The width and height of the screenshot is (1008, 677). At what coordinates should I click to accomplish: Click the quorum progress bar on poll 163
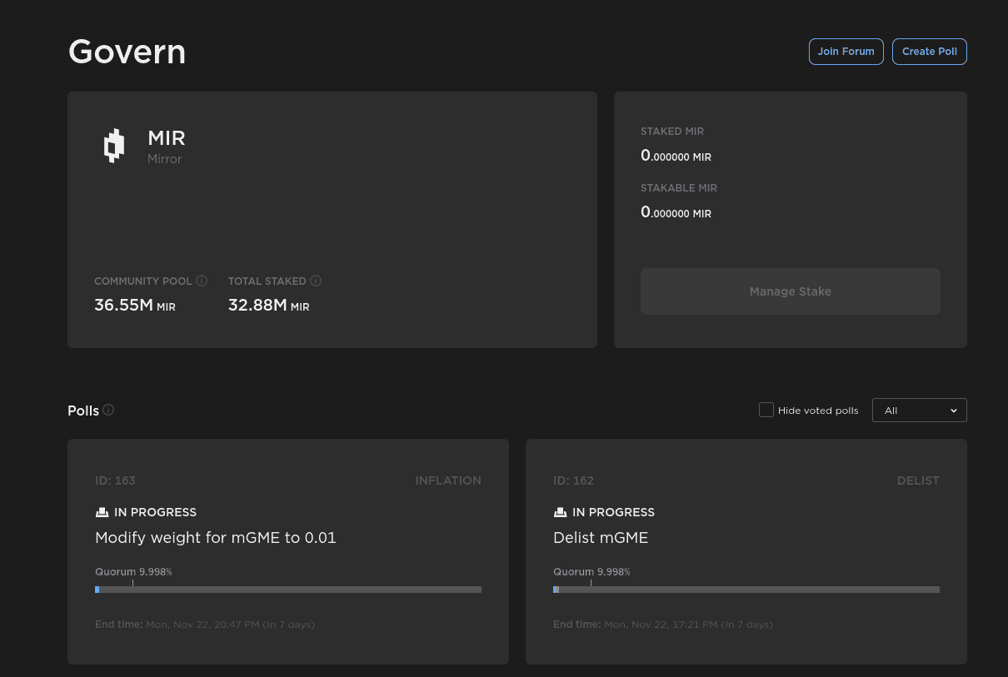point(287,590)
